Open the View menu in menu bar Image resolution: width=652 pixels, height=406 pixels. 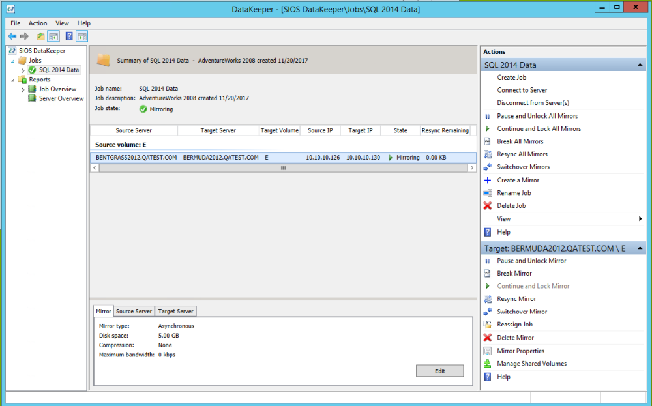click(x=63, y=23)
